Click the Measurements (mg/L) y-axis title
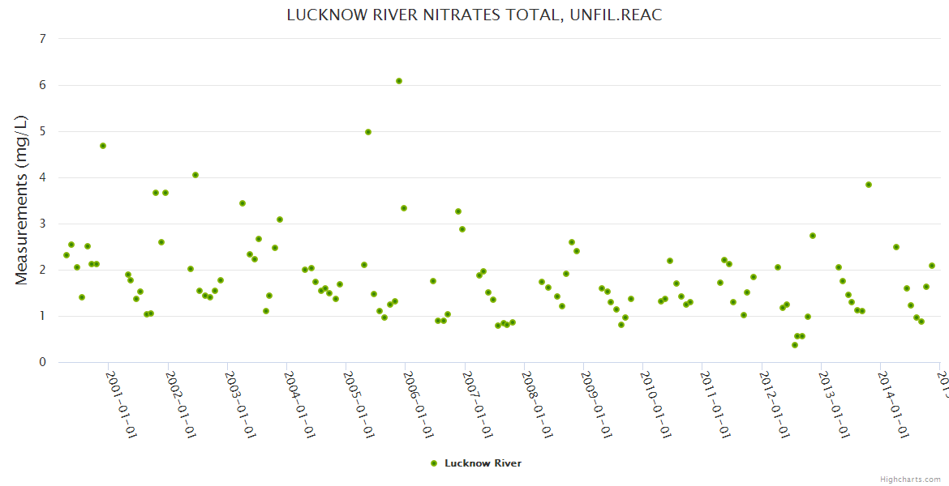 (x=24, y=200)
